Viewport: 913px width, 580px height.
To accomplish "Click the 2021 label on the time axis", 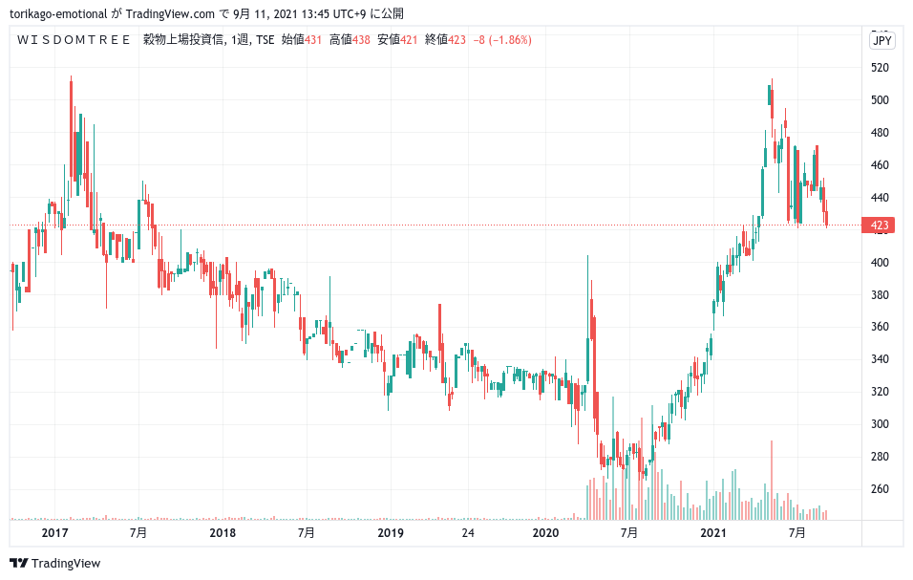I will [713, 533].
